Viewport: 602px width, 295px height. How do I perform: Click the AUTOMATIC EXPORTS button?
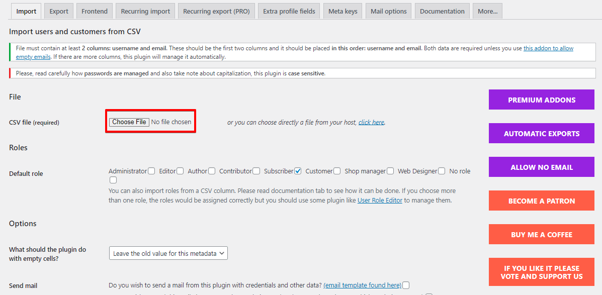pyautogui.click(x=541, y=134)
